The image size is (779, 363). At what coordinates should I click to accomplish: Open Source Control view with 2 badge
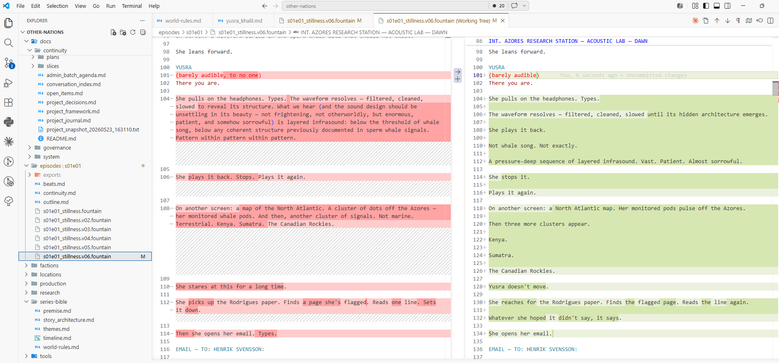pyautogui.click(x=8, y=63)
